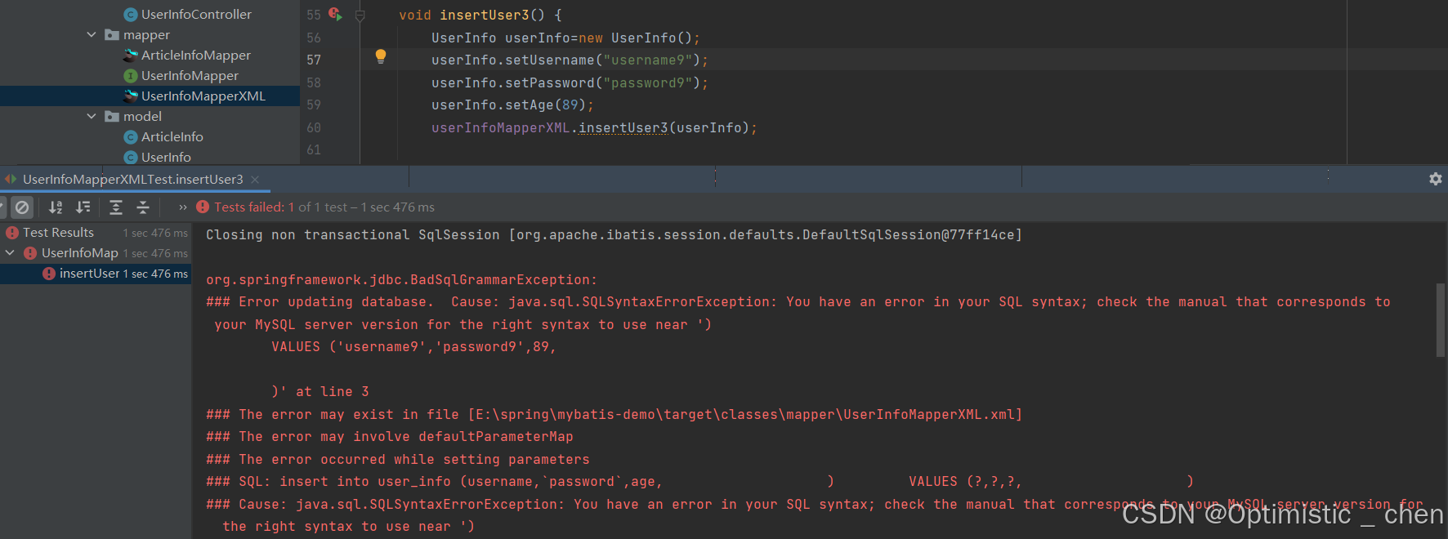The image size is (1448, 539).
Task: Click the UserInfoMapper interface icon
Action: click(x=130, y=76)
